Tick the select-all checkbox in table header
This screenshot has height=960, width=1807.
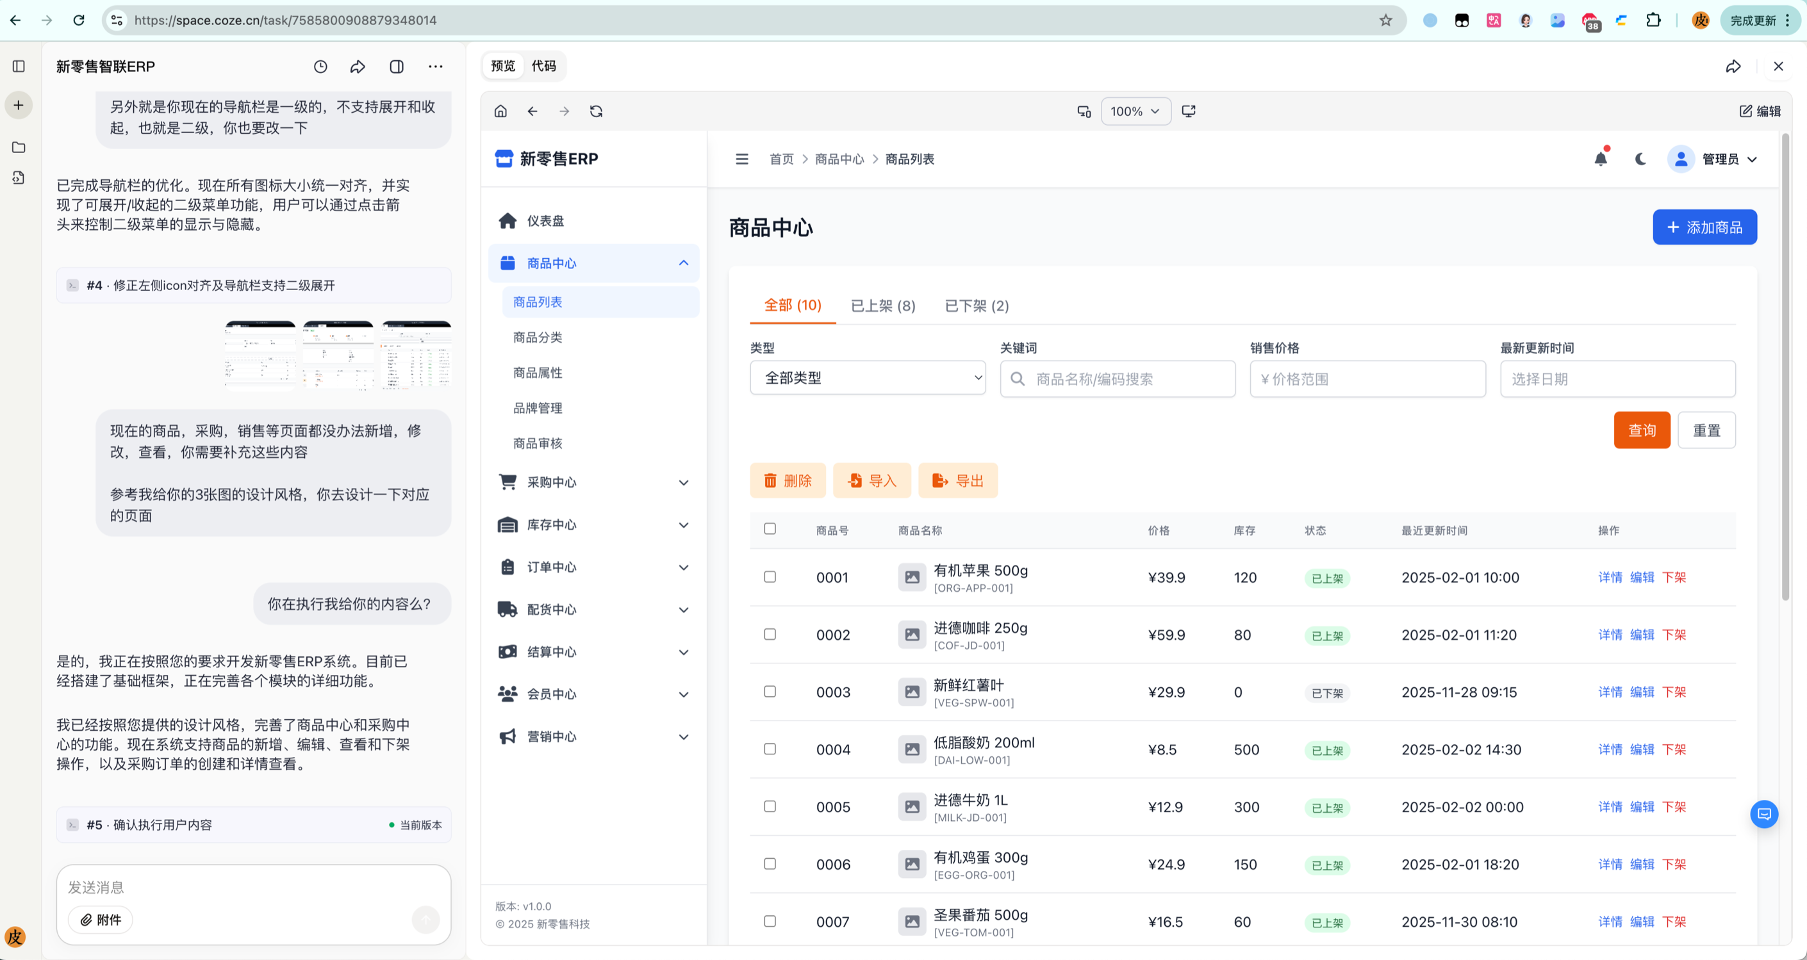(770, 529)
